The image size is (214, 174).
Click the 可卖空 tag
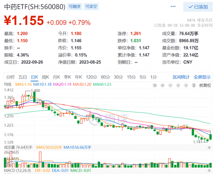91,6
